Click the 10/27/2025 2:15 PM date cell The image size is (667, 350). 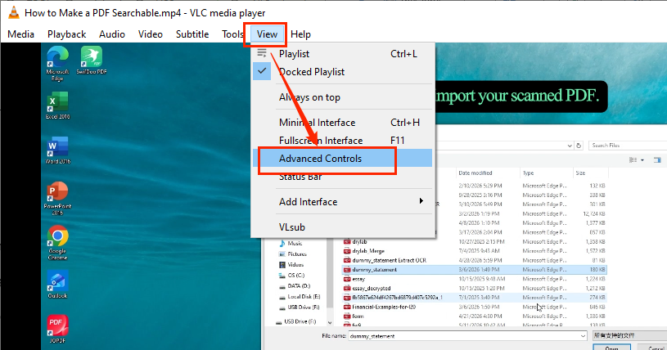coord(480,241)
